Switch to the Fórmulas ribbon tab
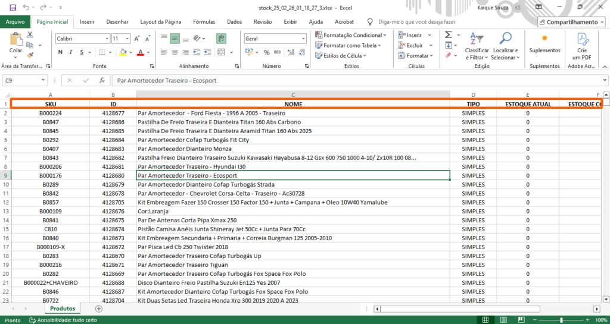 click(204, 22)
